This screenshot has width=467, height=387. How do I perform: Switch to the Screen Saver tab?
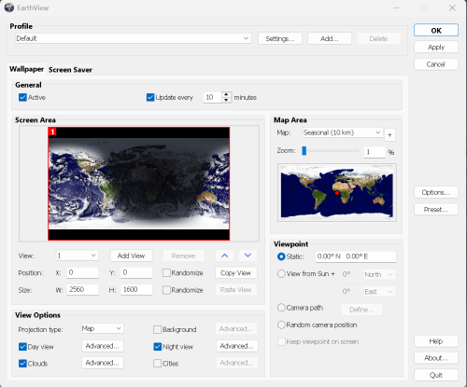click(70, 70)
